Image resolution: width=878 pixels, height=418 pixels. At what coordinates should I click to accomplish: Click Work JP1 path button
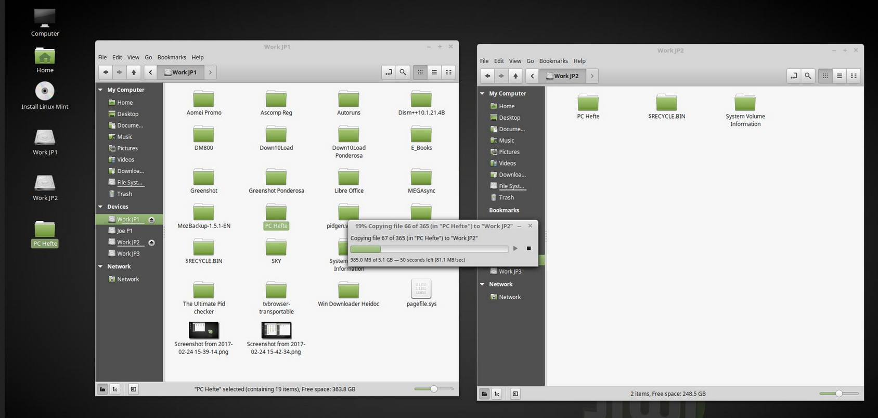(x=180, y=72)
